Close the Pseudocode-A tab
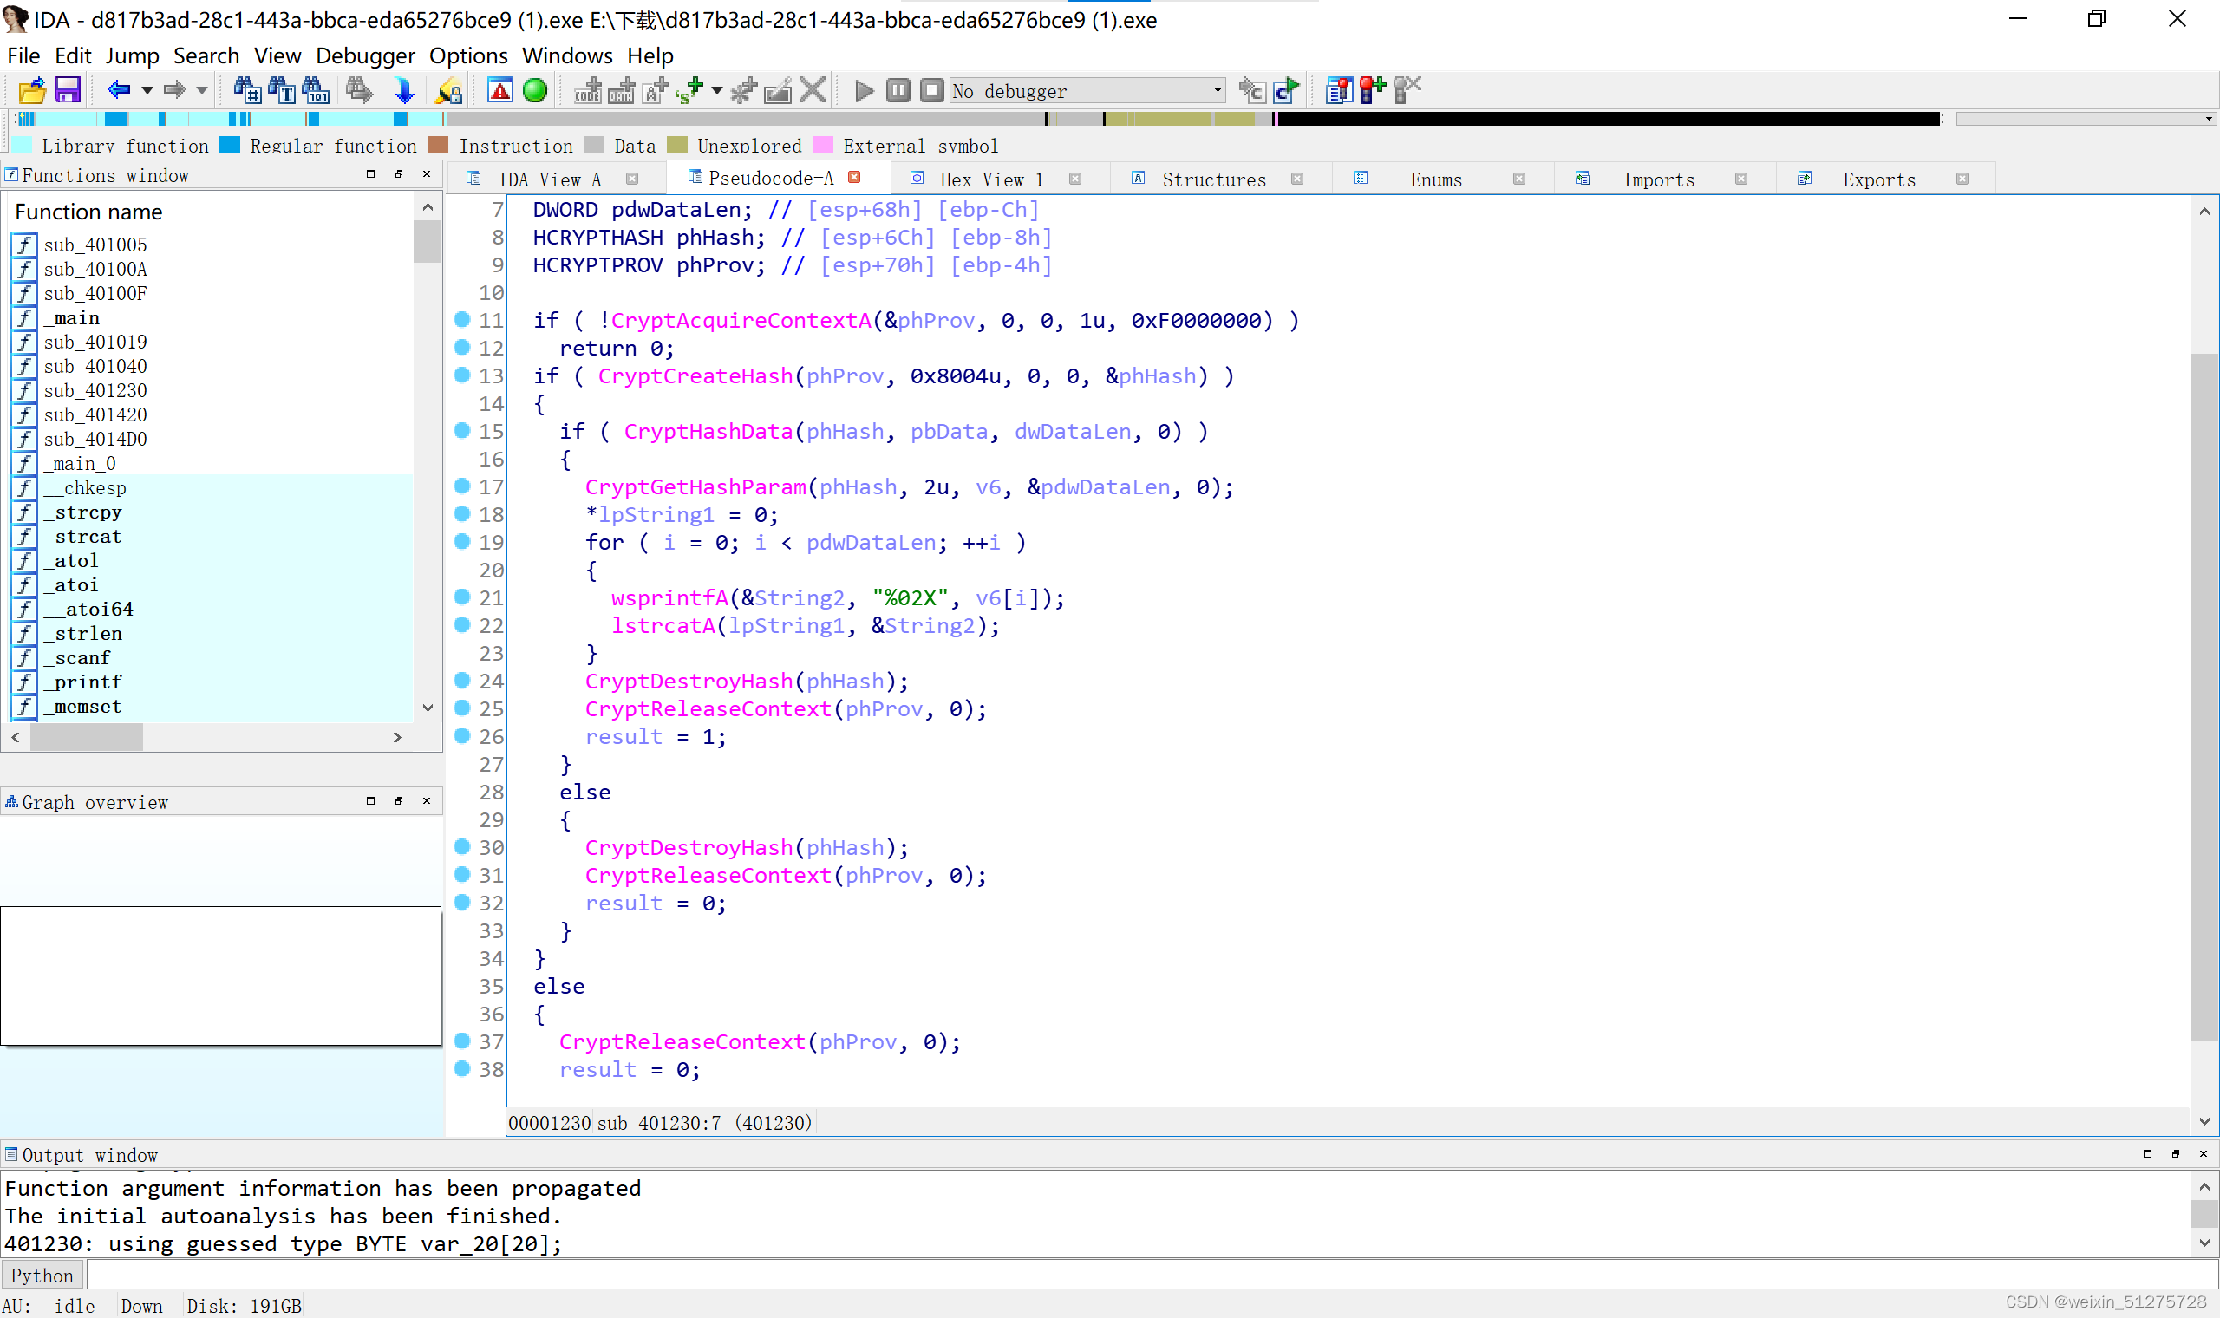 tap(854, 178)
